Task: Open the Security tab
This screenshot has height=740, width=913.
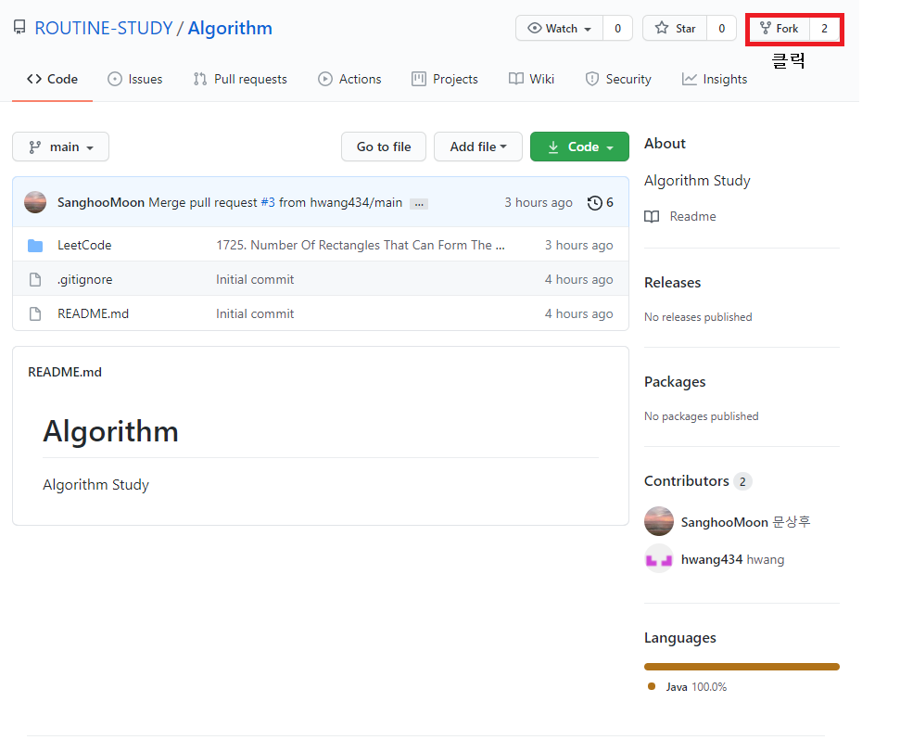Action: [618, 79]
